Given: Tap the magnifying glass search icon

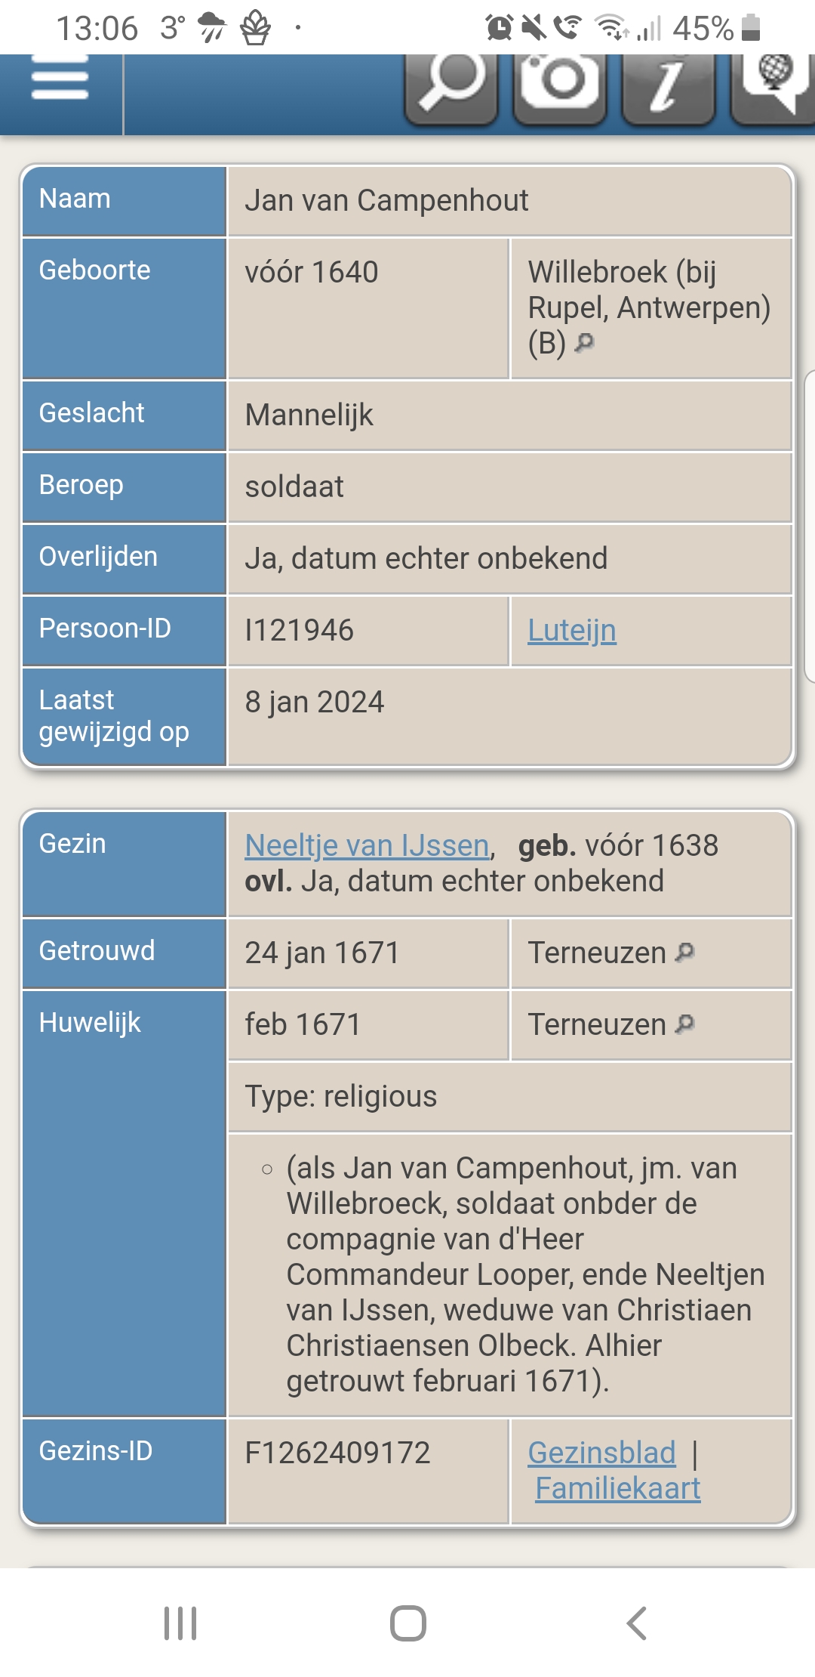Looking at the screenshot, I should pyautogui.click(x=451, y=83).
